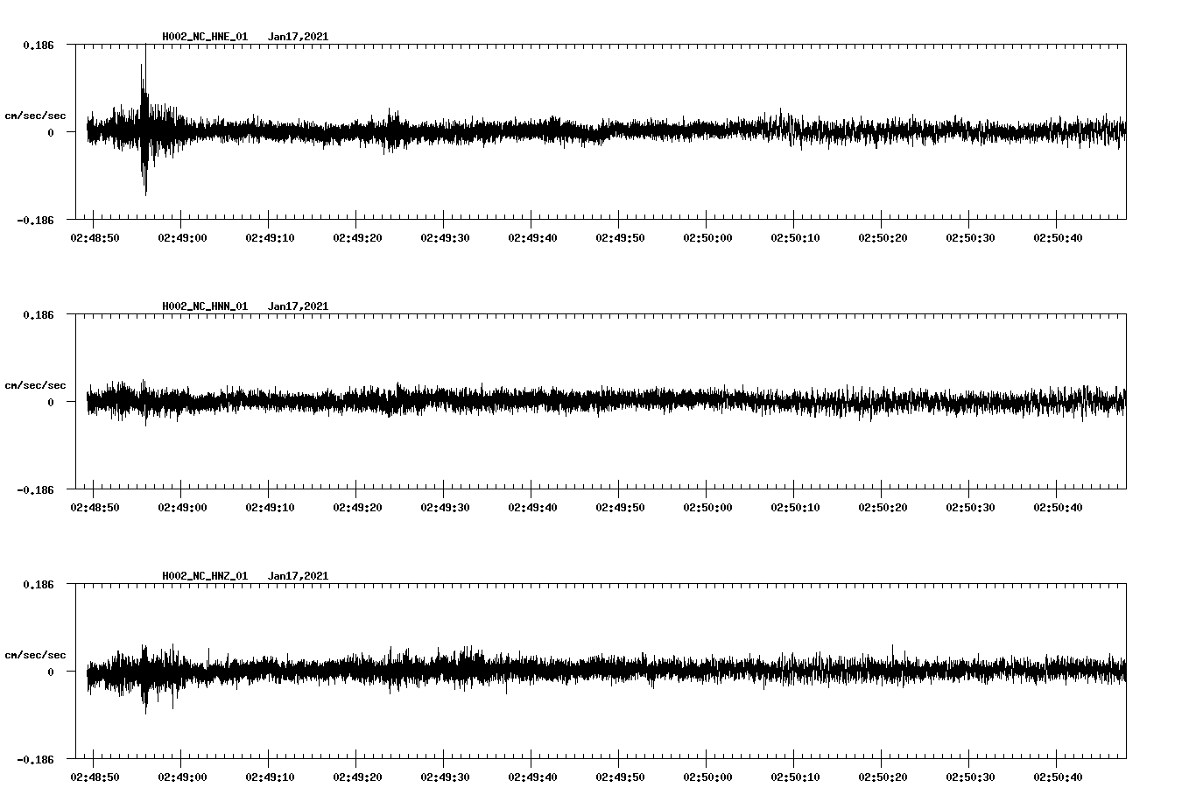The image size is (1189, 809).
Task: Select the H002_NC_HNE_01 channel label
Action: [x=203, y=37]
